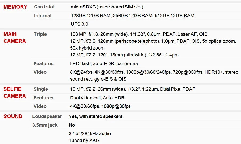The image size is (241, 144).
Task: Open the MEMORY section heading
Action: click(x=15, y=7)
